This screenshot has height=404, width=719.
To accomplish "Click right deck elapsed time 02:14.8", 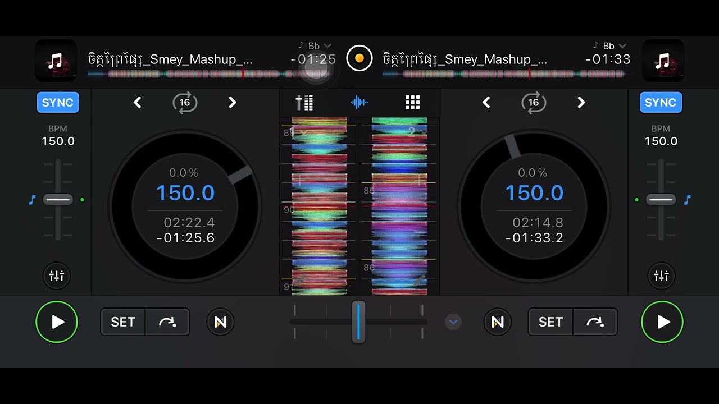I will pos(538,223).
